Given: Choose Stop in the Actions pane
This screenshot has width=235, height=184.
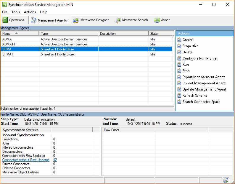Looking at the screenshot, I should click(186, 71).
